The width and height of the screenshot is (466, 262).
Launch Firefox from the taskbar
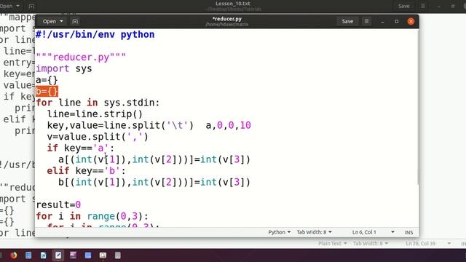[x=13, y=255]
